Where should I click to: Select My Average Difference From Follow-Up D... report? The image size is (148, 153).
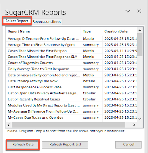(43, 111)
